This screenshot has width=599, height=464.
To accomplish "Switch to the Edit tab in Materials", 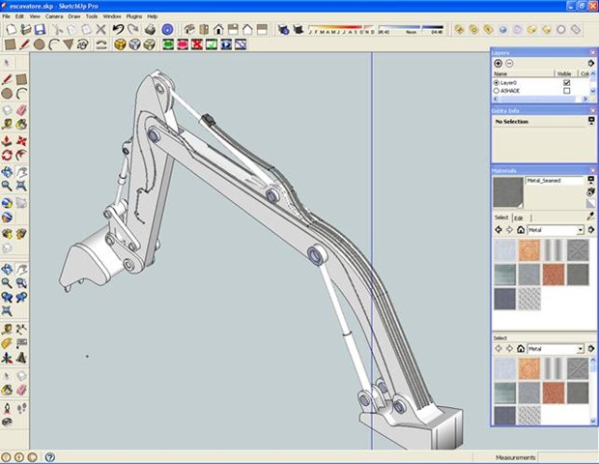I will click(519, 218).
